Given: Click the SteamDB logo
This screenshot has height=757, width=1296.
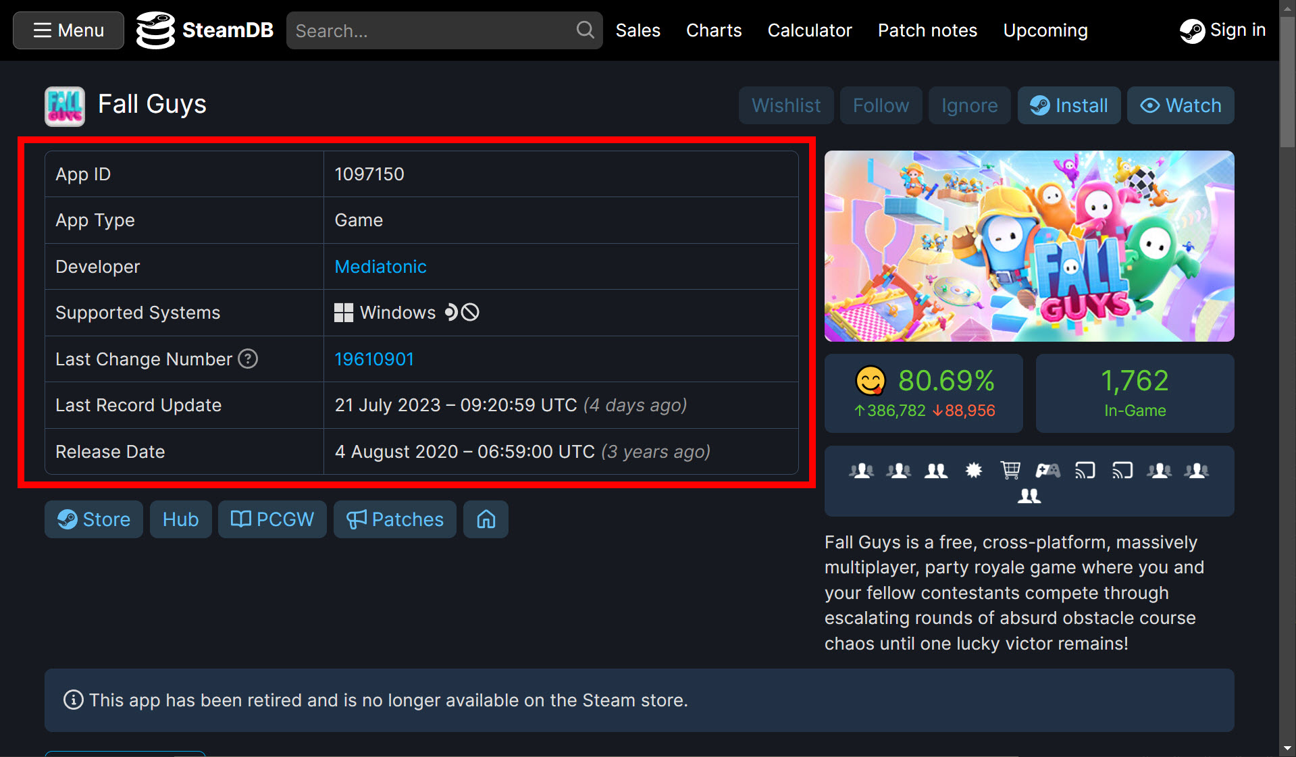Looking at the screenshot, I should (205, 30).
